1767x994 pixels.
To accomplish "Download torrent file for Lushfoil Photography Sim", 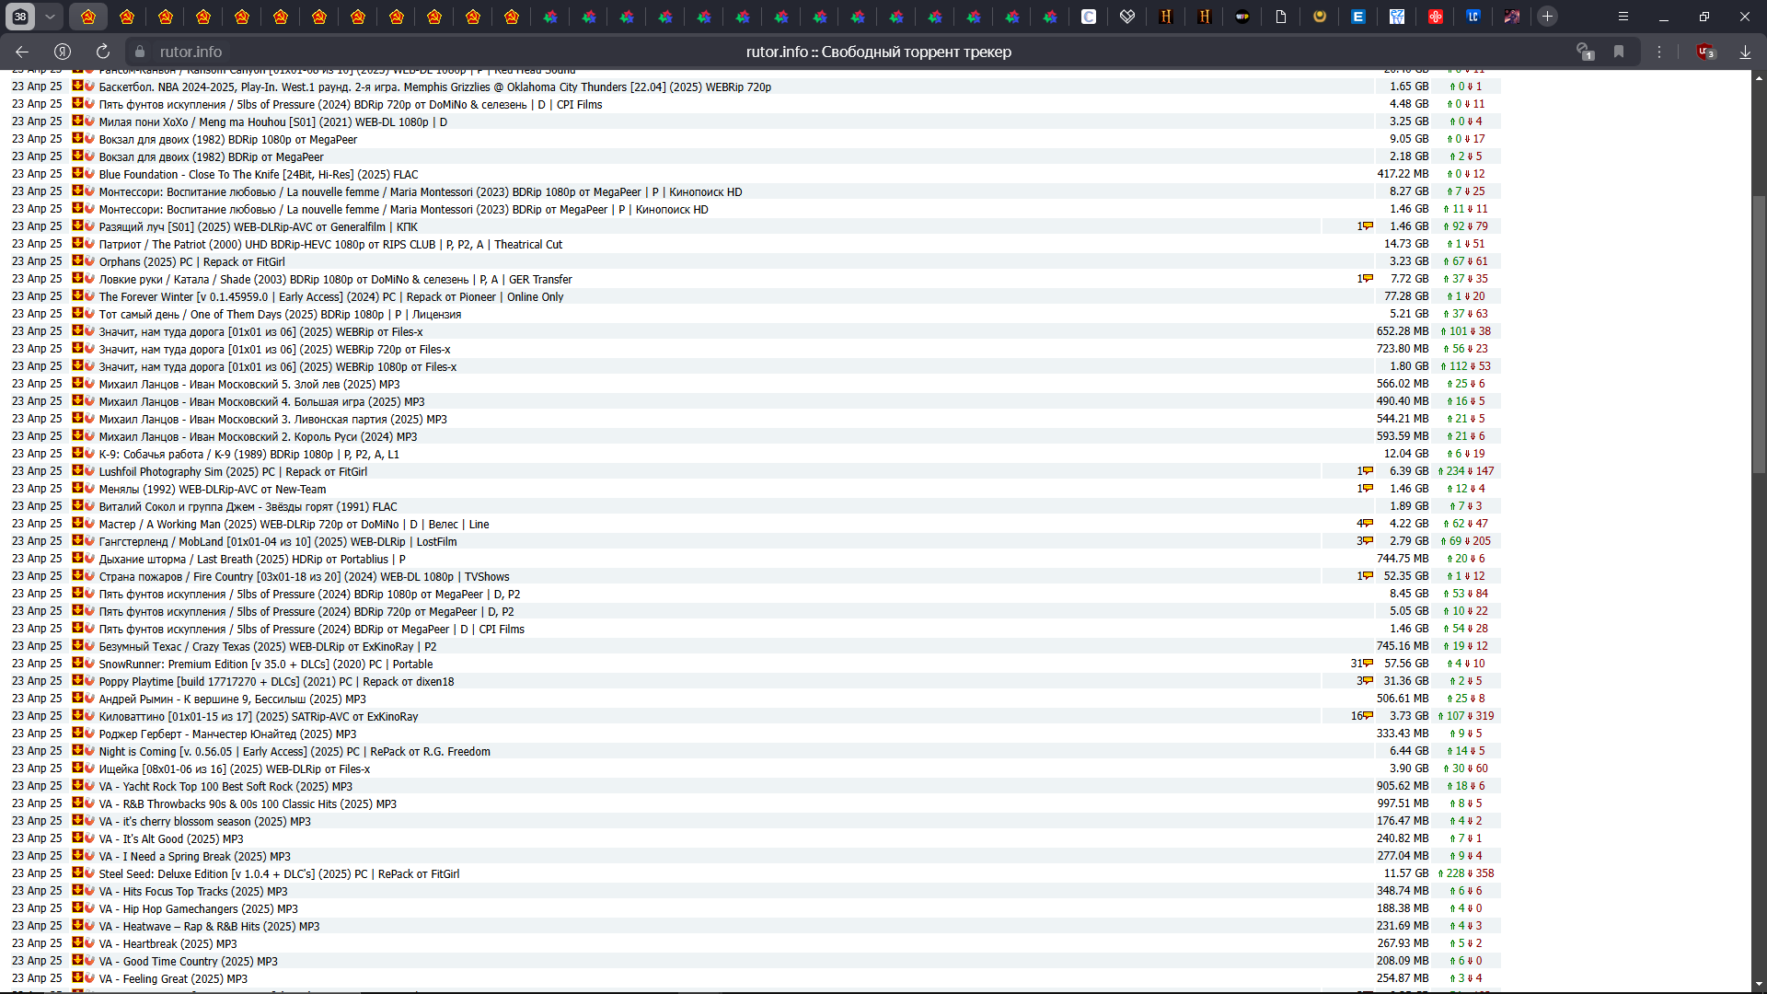I will pos(78,471).
